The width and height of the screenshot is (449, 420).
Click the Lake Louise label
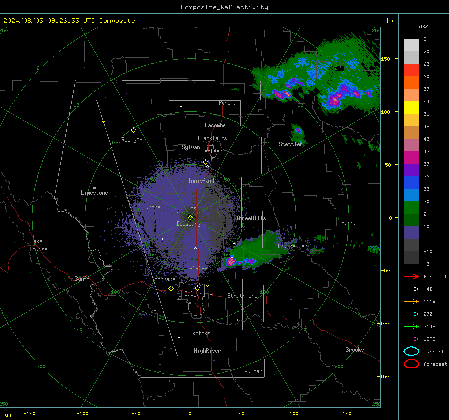click(39, 245)
